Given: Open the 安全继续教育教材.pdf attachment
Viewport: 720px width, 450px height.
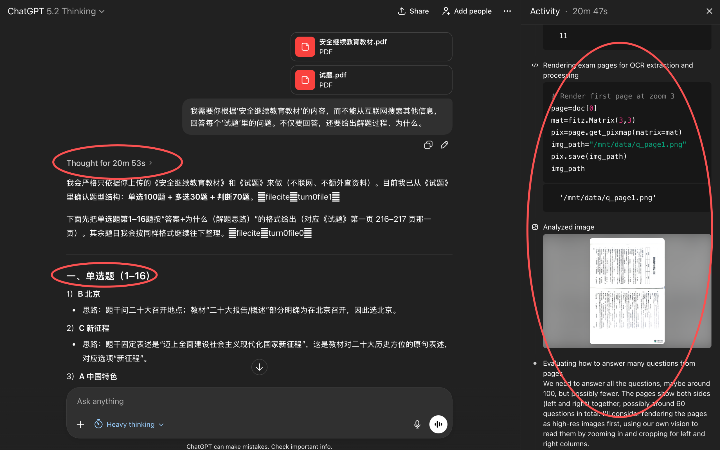Looking at the screenshot, I should [x=371, y=46].
